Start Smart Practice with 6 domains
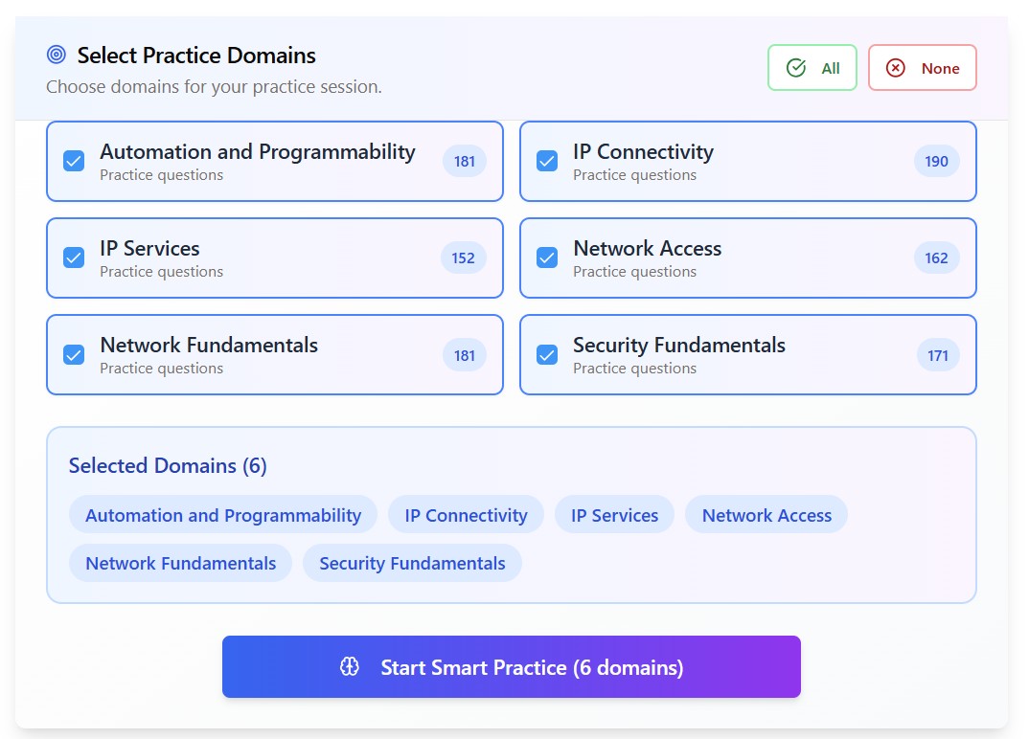 (512, 667)
